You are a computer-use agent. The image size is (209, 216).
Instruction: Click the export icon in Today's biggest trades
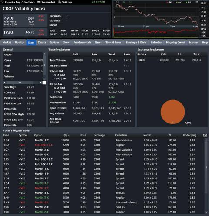click(205, 135)
